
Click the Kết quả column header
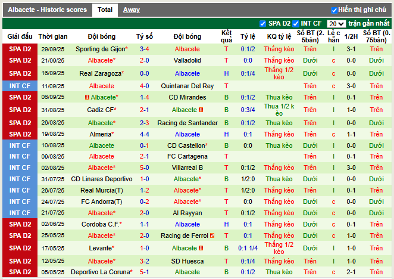point(226,36)
